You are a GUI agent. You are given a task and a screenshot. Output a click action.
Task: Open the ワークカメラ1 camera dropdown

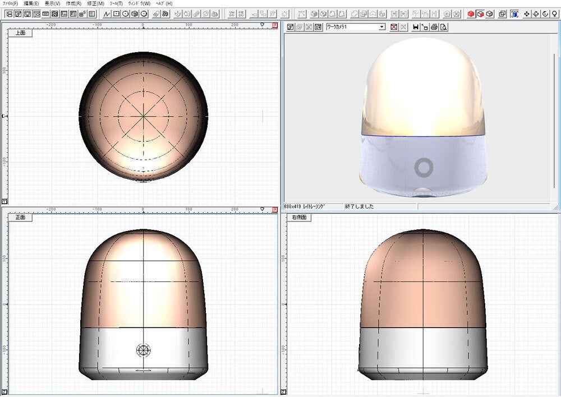pos(382,26)
